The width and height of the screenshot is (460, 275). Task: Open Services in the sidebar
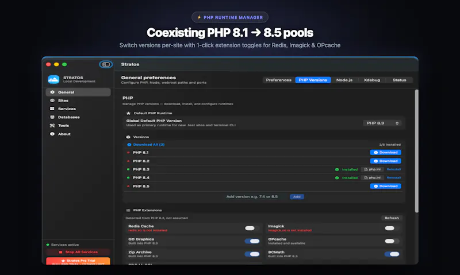click(x=78, y=109)
